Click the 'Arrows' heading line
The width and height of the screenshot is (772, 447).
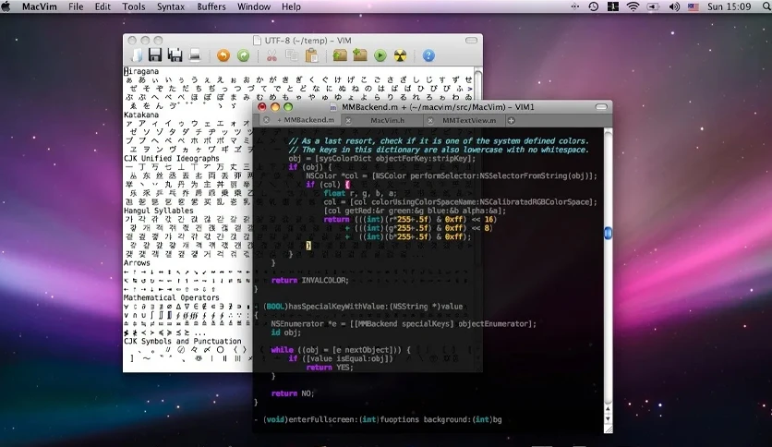(137, 263)
